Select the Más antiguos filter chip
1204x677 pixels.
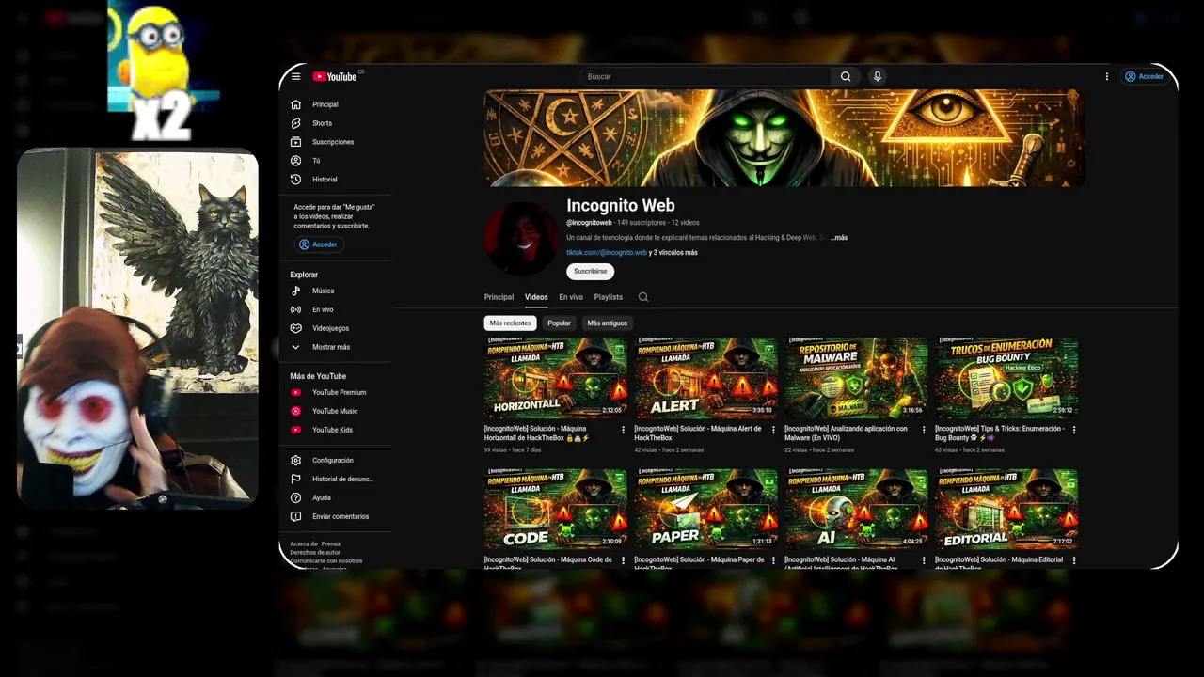point(608,323)
